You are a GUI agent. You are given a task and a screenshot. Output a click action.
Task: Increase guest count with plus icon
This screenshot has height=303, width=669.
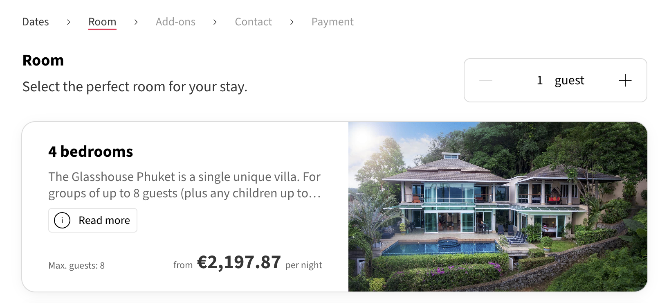625,80
